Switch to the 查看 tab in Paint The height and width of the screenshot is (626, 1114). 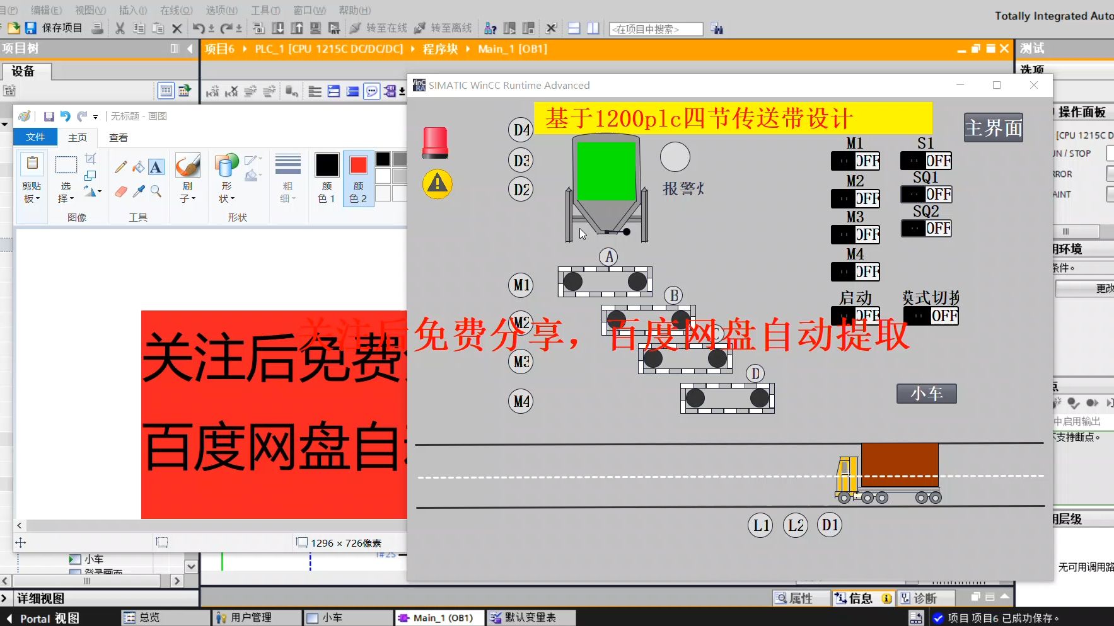click(119, 137)
